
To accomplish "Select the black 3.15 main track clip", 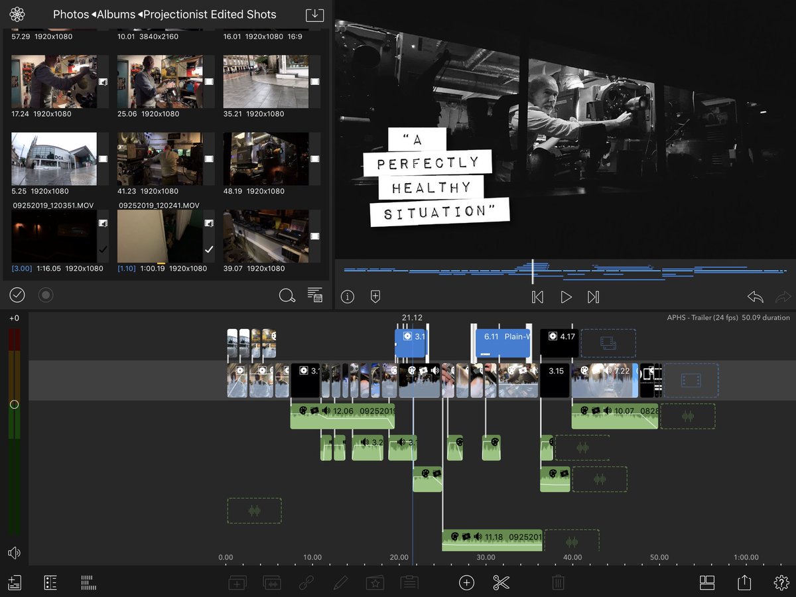I will (555, 380).
